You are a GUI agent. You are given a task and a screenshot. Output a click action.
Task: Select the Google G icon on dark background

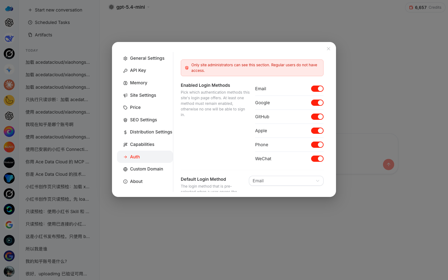[9, 256]
